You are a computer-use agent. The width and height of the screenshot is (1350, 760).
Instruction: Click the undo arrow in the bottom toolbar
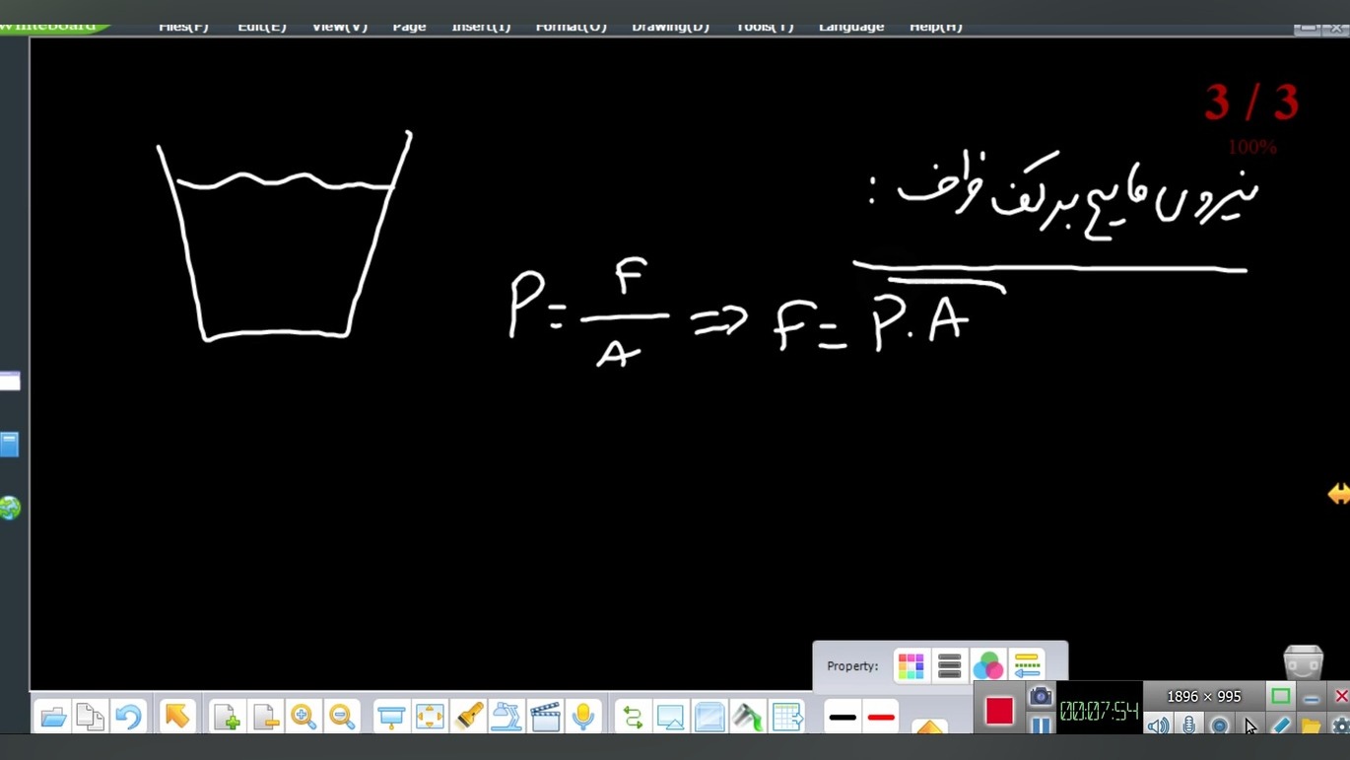(x=128, y=716)
